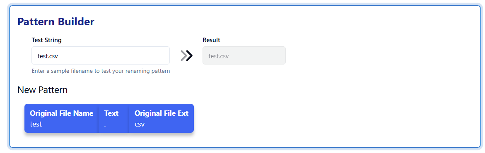
Task: Click the bold 'Text' block title
Action: [x=111, y=113]
